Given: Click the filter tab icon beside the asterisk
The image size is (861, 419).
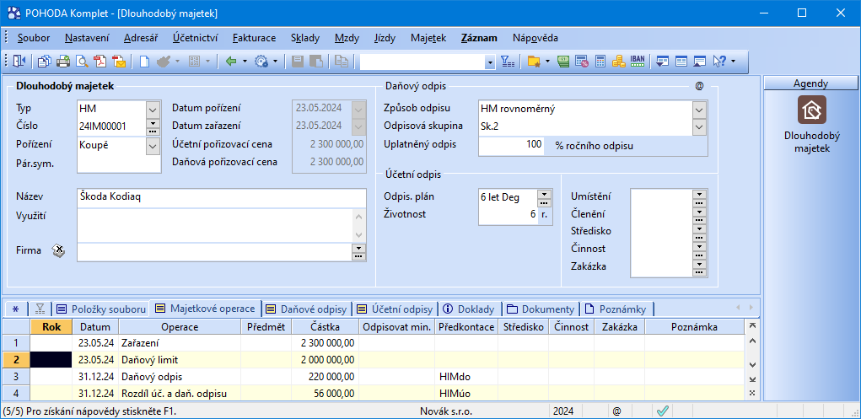Looking at the screenshot, I should click(x=40, y=309).
